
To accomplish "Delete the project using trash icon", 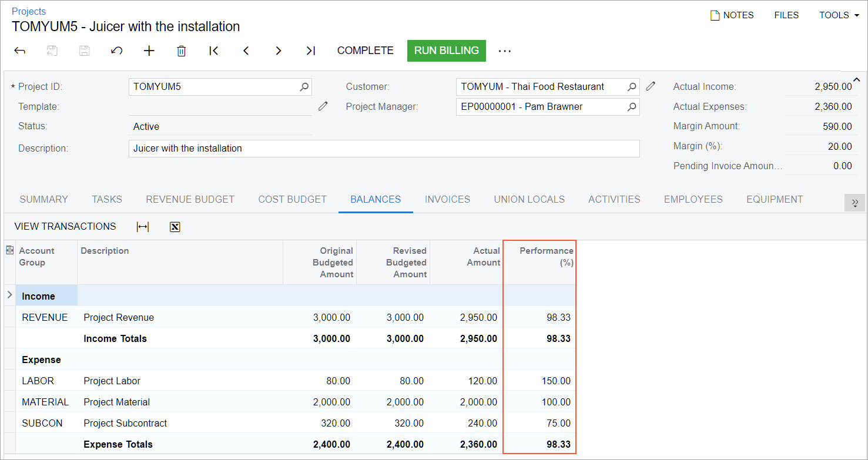I will coord(182,51).
